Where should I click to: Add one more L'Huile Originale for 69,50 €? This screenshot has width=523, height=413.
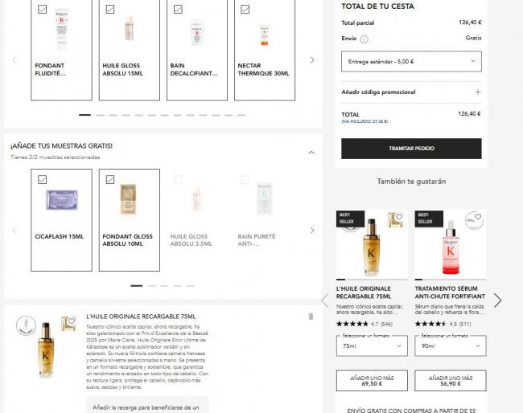click(x=372, y=380)
